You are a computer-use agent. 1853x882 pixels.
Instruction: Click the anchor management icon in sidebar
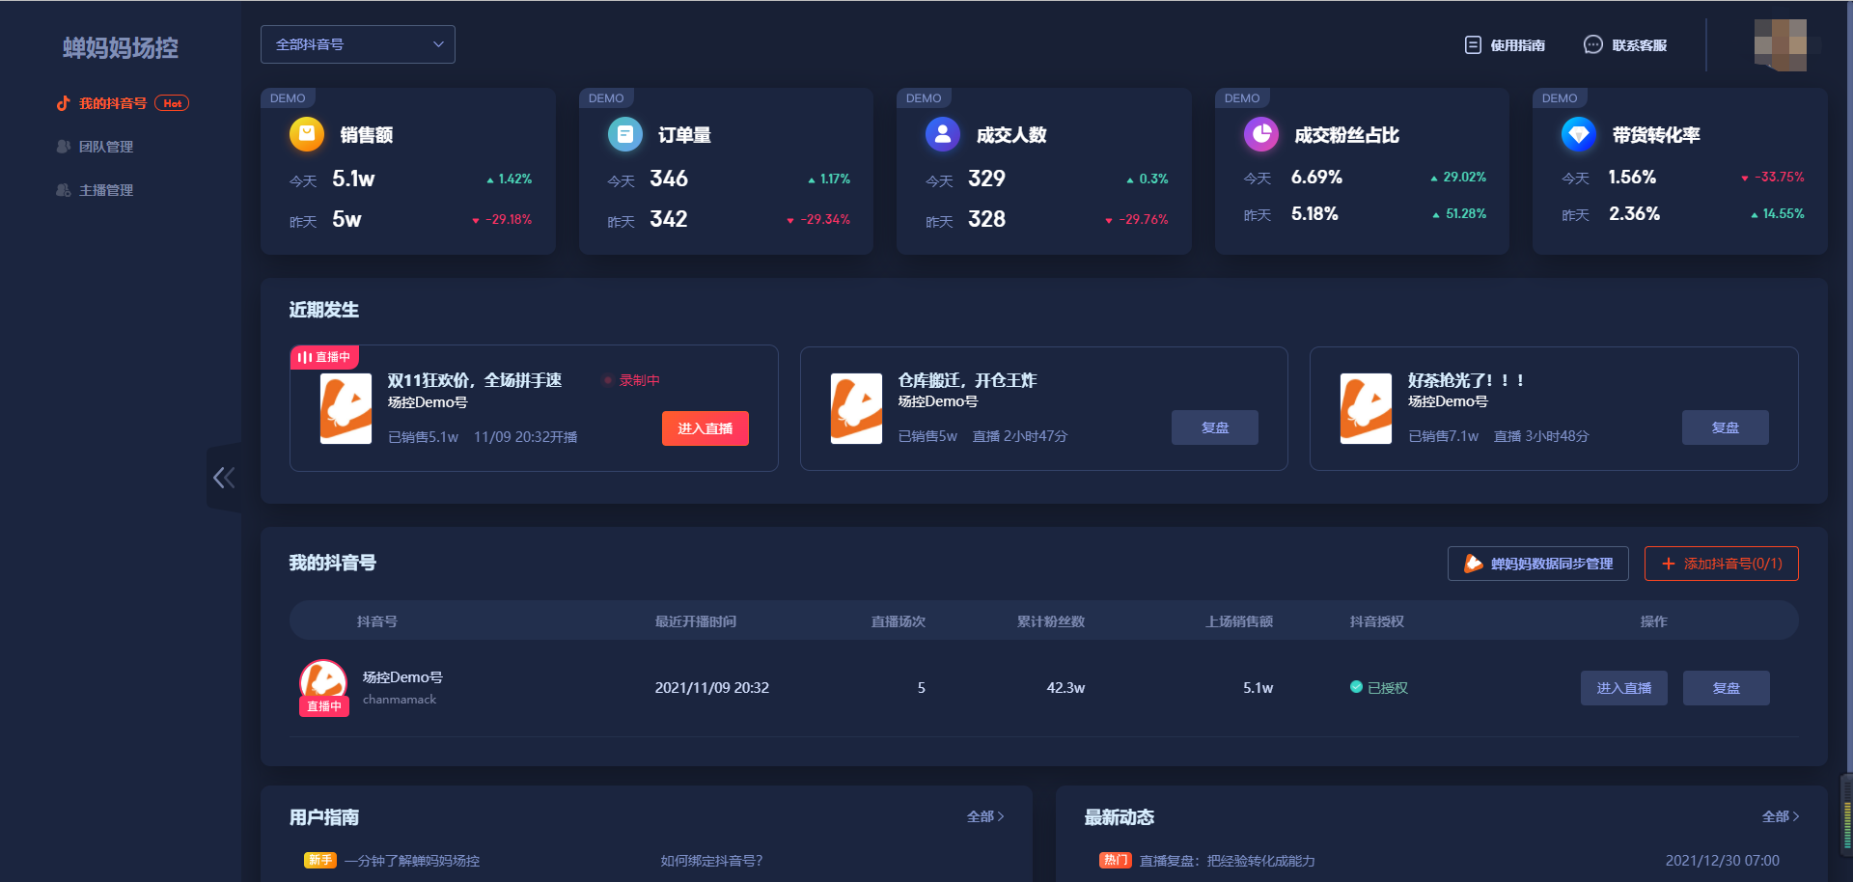click(x=64, y=190)
